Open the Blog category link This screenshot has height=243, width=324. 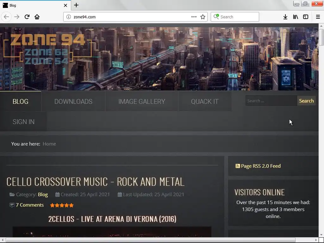tap(43, 195)
